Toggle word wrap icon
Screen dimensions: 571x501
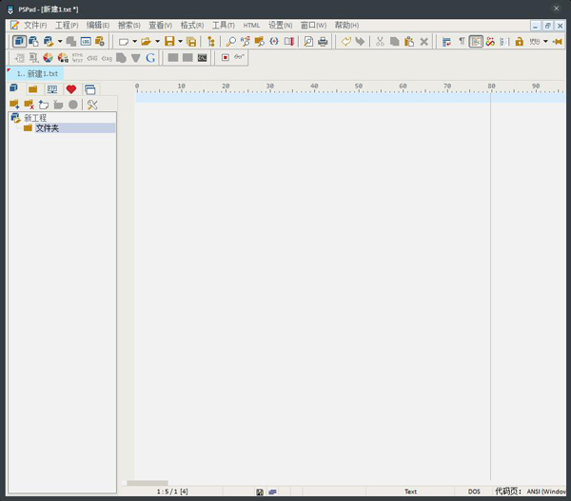tap(446, 42)
